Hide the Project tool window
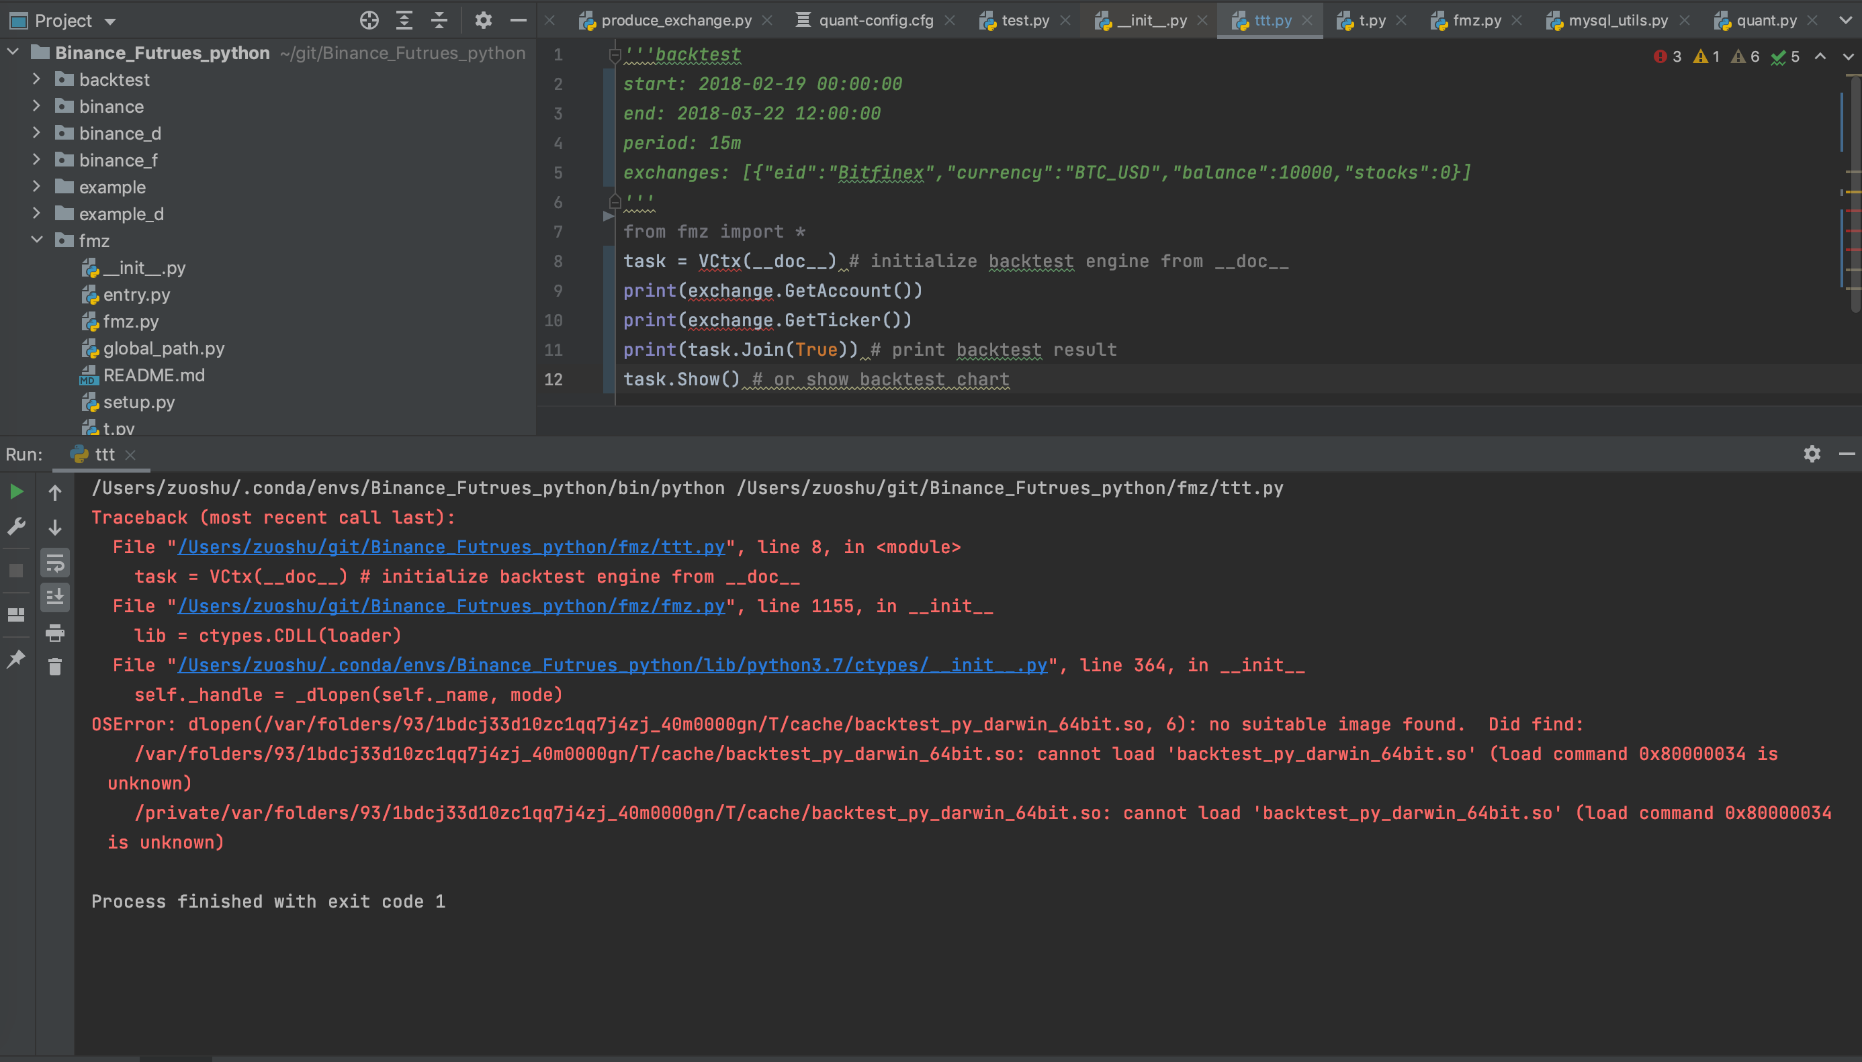The height and width of the screenshot is (1062, 1862). point(518,20)
